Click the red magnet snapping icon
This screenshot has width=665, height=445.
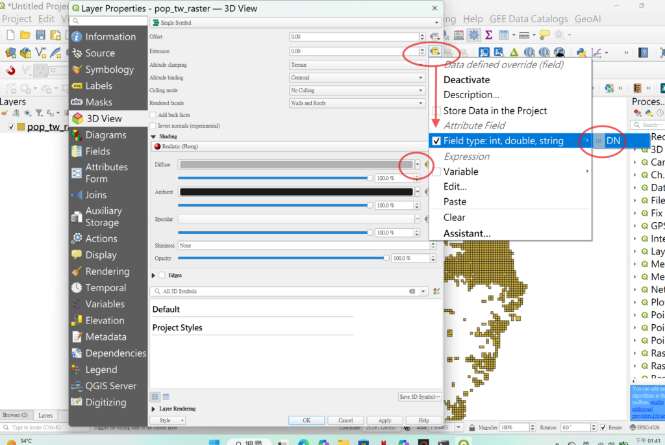pyautogui.click(x=10, y=70)
